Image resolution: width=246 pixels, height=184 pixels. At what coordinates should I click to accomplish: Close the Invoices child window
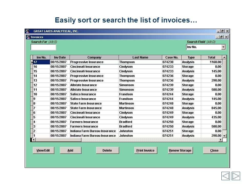[x=226, y=37]
